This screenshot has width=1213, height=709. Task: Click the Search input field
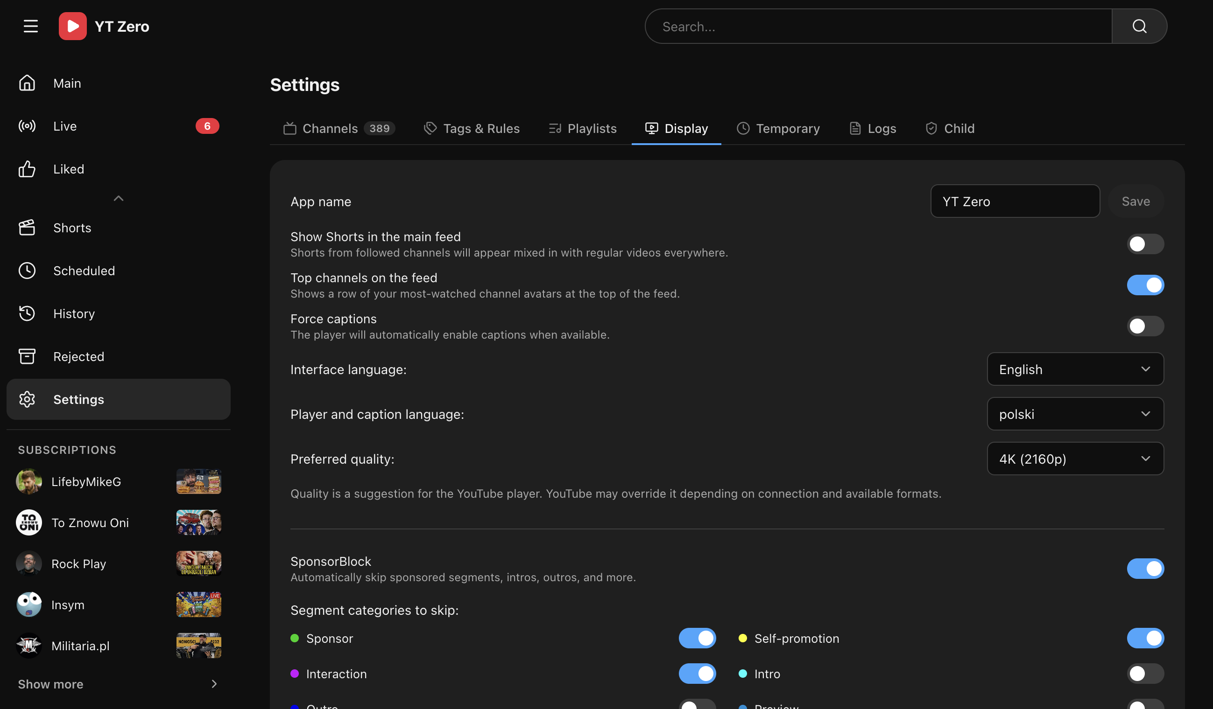click(878, 26)
